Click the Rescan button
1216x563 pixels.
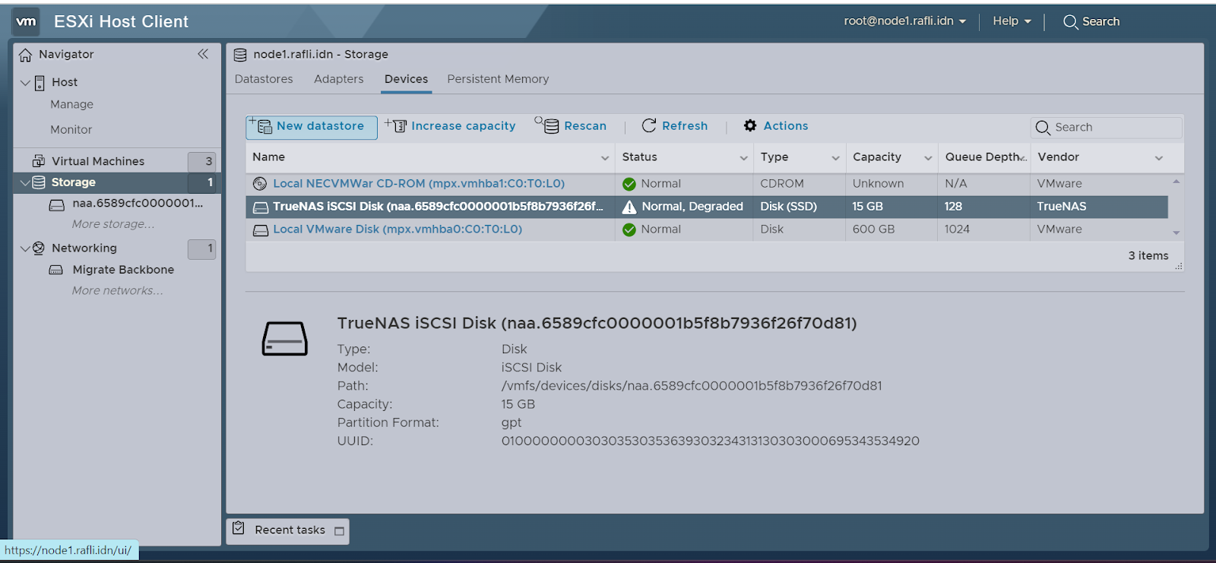pos(571,126)
